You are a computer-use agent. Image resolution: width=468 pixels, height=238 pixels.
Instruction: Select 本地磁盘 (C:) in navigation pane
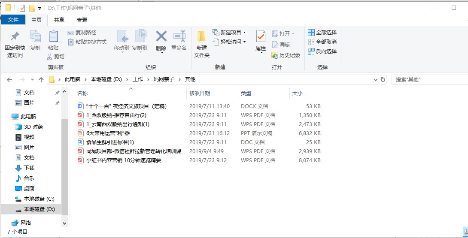[x=35, y=199]
